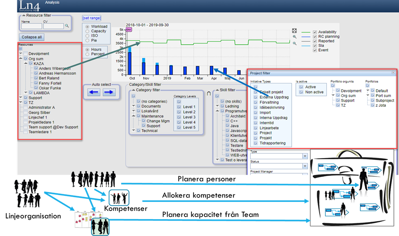Click the 'Externa Uppdrag' initiative type label
Viewport: 399px width, 236px height.
click(x=274, y=97)
